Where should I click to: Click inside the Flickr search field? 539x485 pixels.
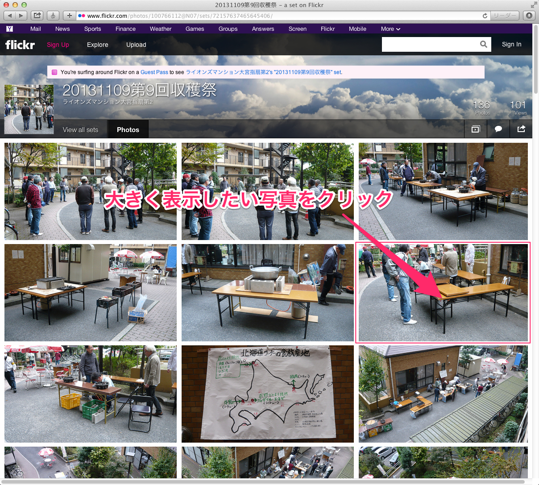[x=429, y=44]
